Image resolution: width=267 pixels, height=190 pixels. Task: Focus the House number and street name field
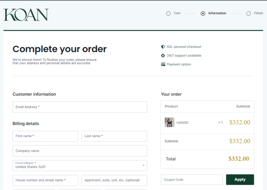point(45,180)
